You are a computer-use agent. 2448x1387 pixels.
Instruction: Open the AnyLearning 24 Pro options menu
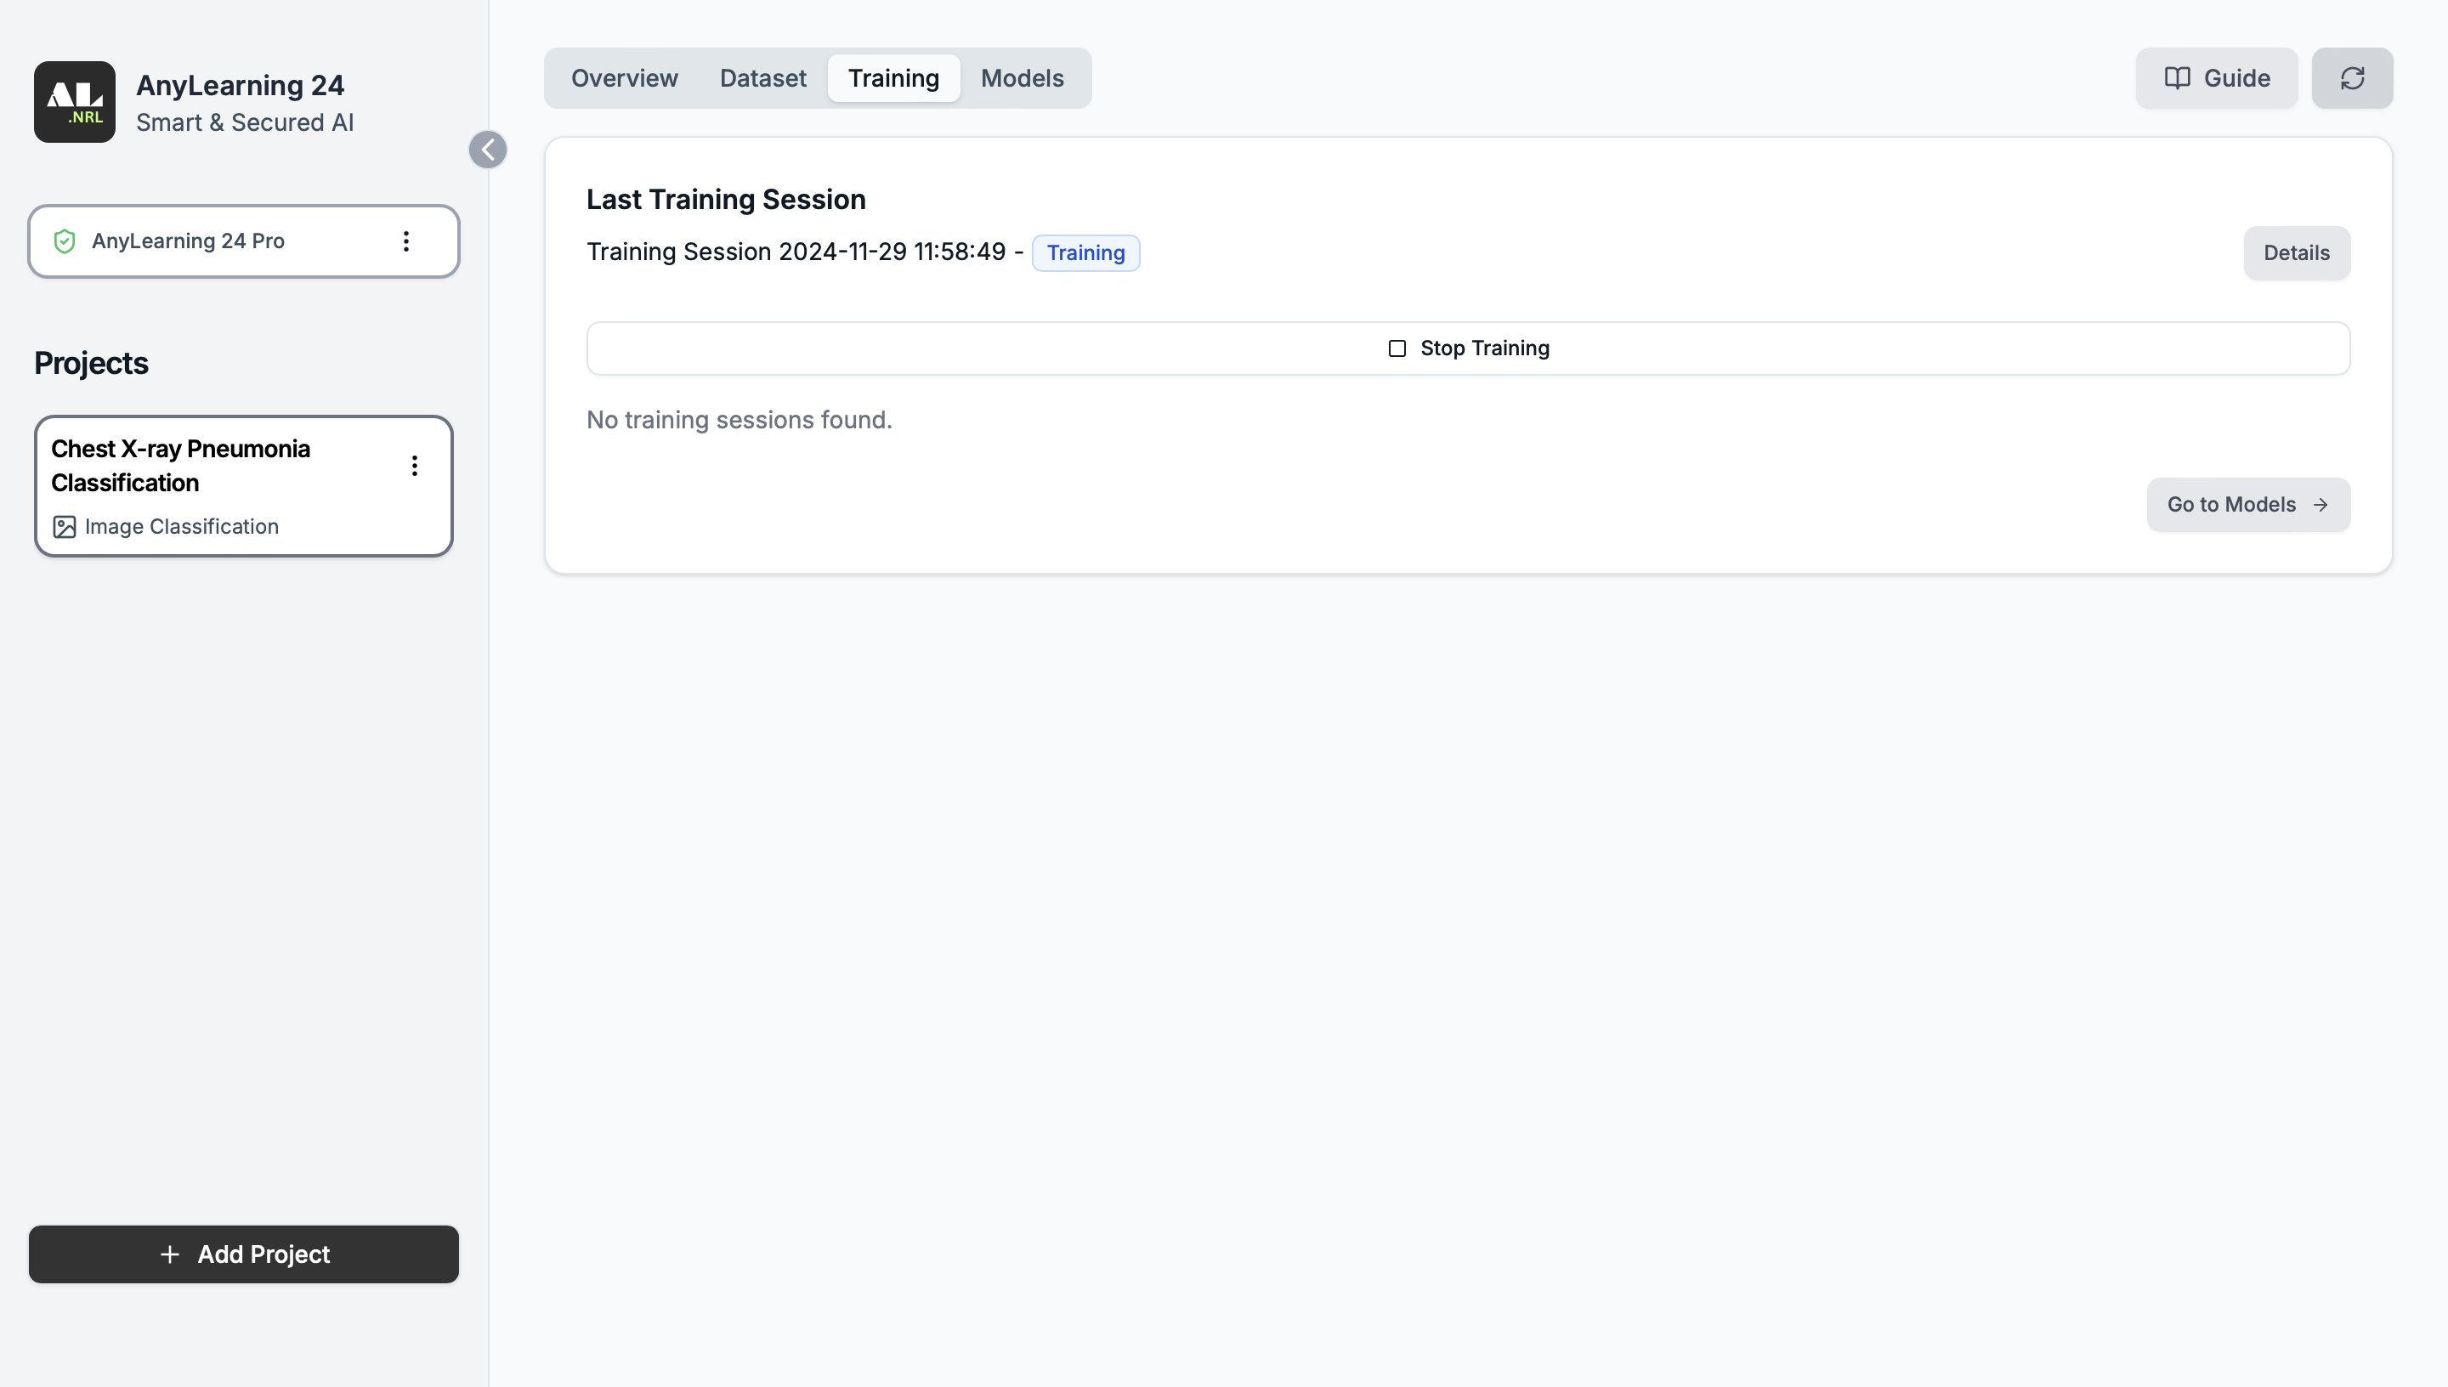(407, 241)
